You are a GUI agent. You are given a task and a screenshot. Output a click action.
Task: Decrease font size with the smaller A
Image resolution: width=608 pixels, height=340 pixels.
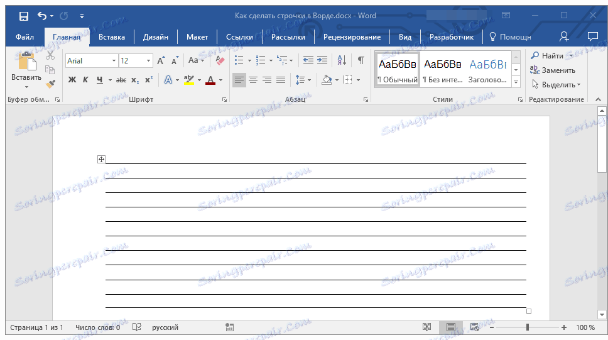tap(175, 60)
